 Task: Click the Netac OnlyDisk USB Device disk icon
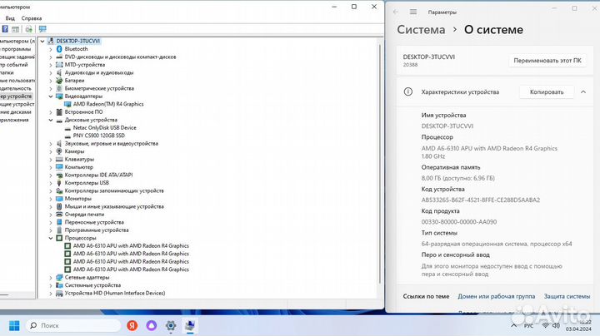[x=67, y=128]
